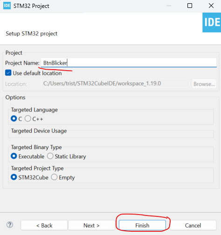
Task: Go Back to previous wizard page
Action: (x=44, y=225)
